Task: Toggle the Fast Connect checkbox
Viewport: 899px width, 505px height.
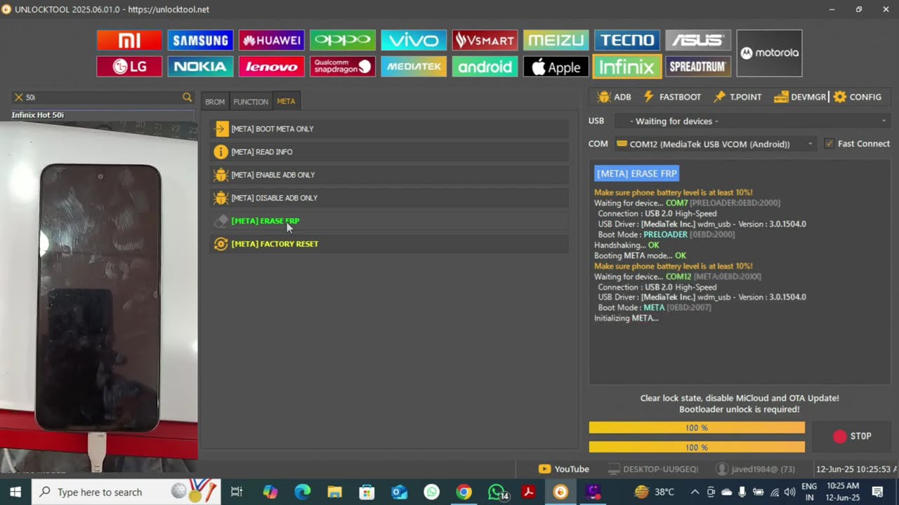Action: click(x=829, y=144)
